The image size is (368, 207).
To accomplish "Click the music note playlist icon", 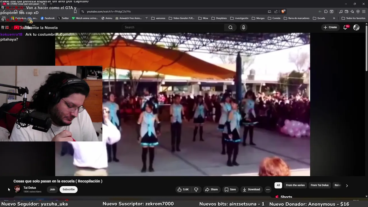I will (341, 11).
